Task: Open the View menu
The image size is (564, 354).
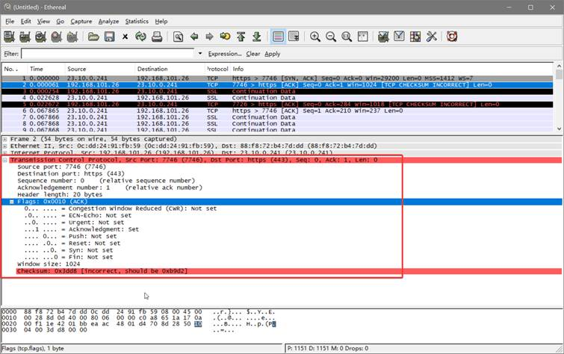Action: [x=43, y=21]
